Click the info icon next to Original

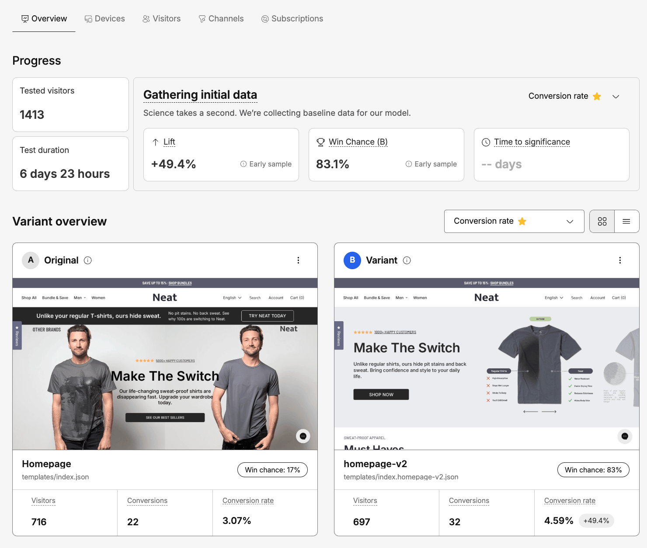88,260
